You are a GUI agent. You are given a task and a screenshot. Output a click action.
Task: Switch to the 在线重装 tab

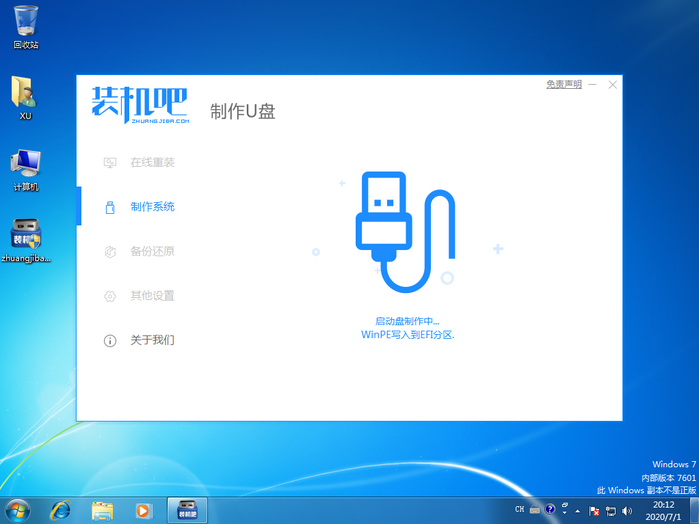coord(153,163)
